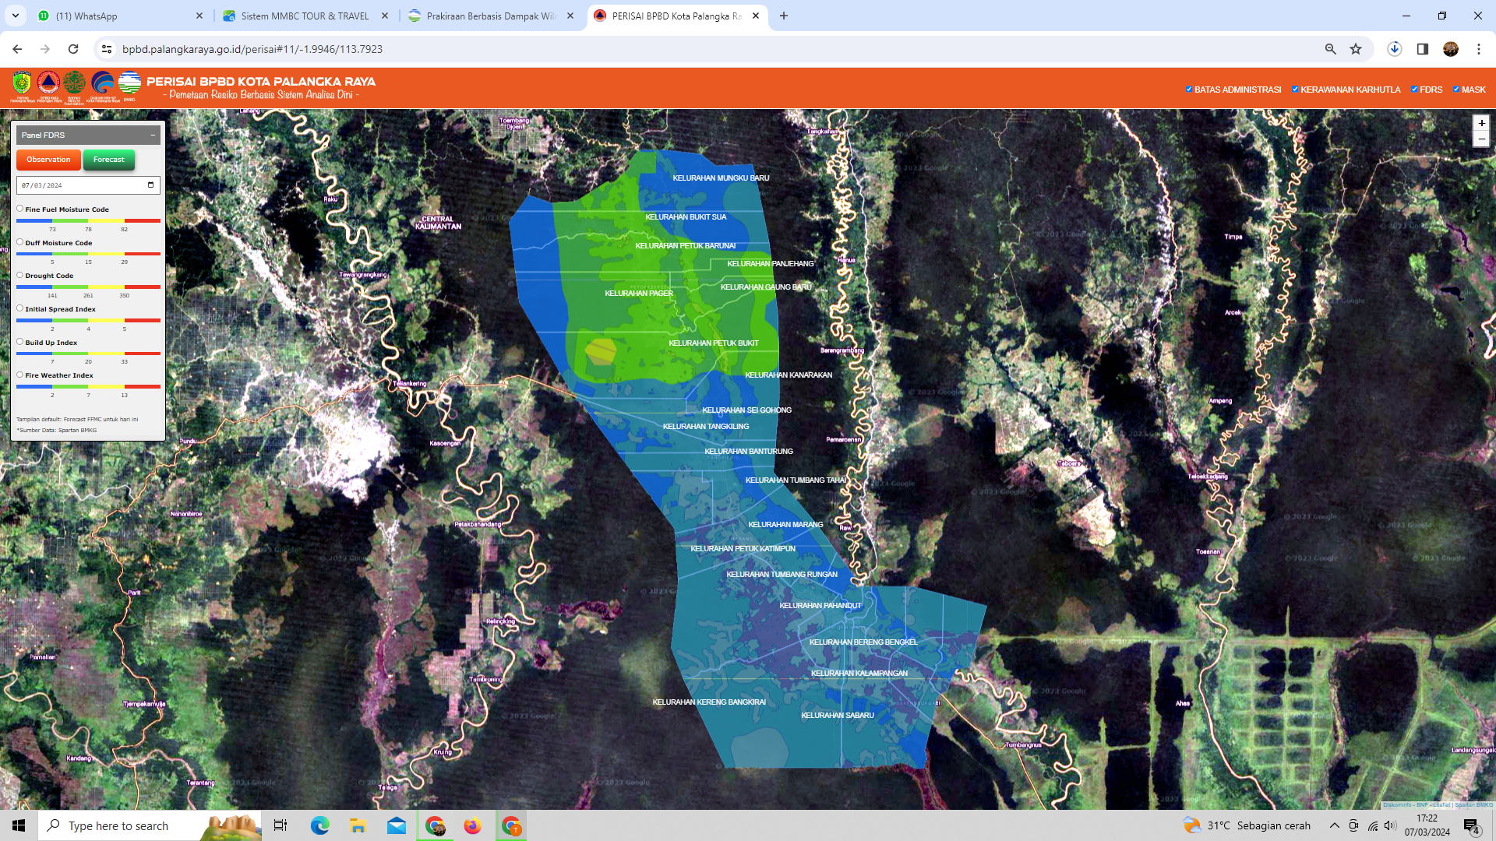Click the Fire Weather Index color legend bar
1496x841 pixels.
point(88,387)
